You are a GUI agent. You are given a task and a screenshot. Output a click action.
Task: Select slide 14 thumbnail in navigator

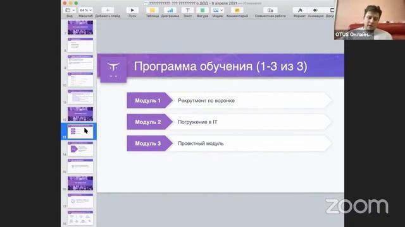click(x=80, y=149)
